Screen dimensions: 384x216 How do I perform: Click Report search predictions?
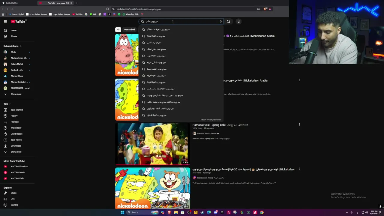point(211,120)
